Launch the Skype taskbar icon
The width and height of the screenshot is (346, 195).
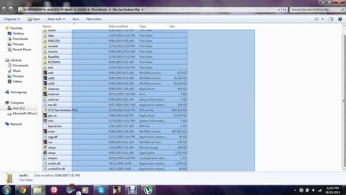[101, 190]
